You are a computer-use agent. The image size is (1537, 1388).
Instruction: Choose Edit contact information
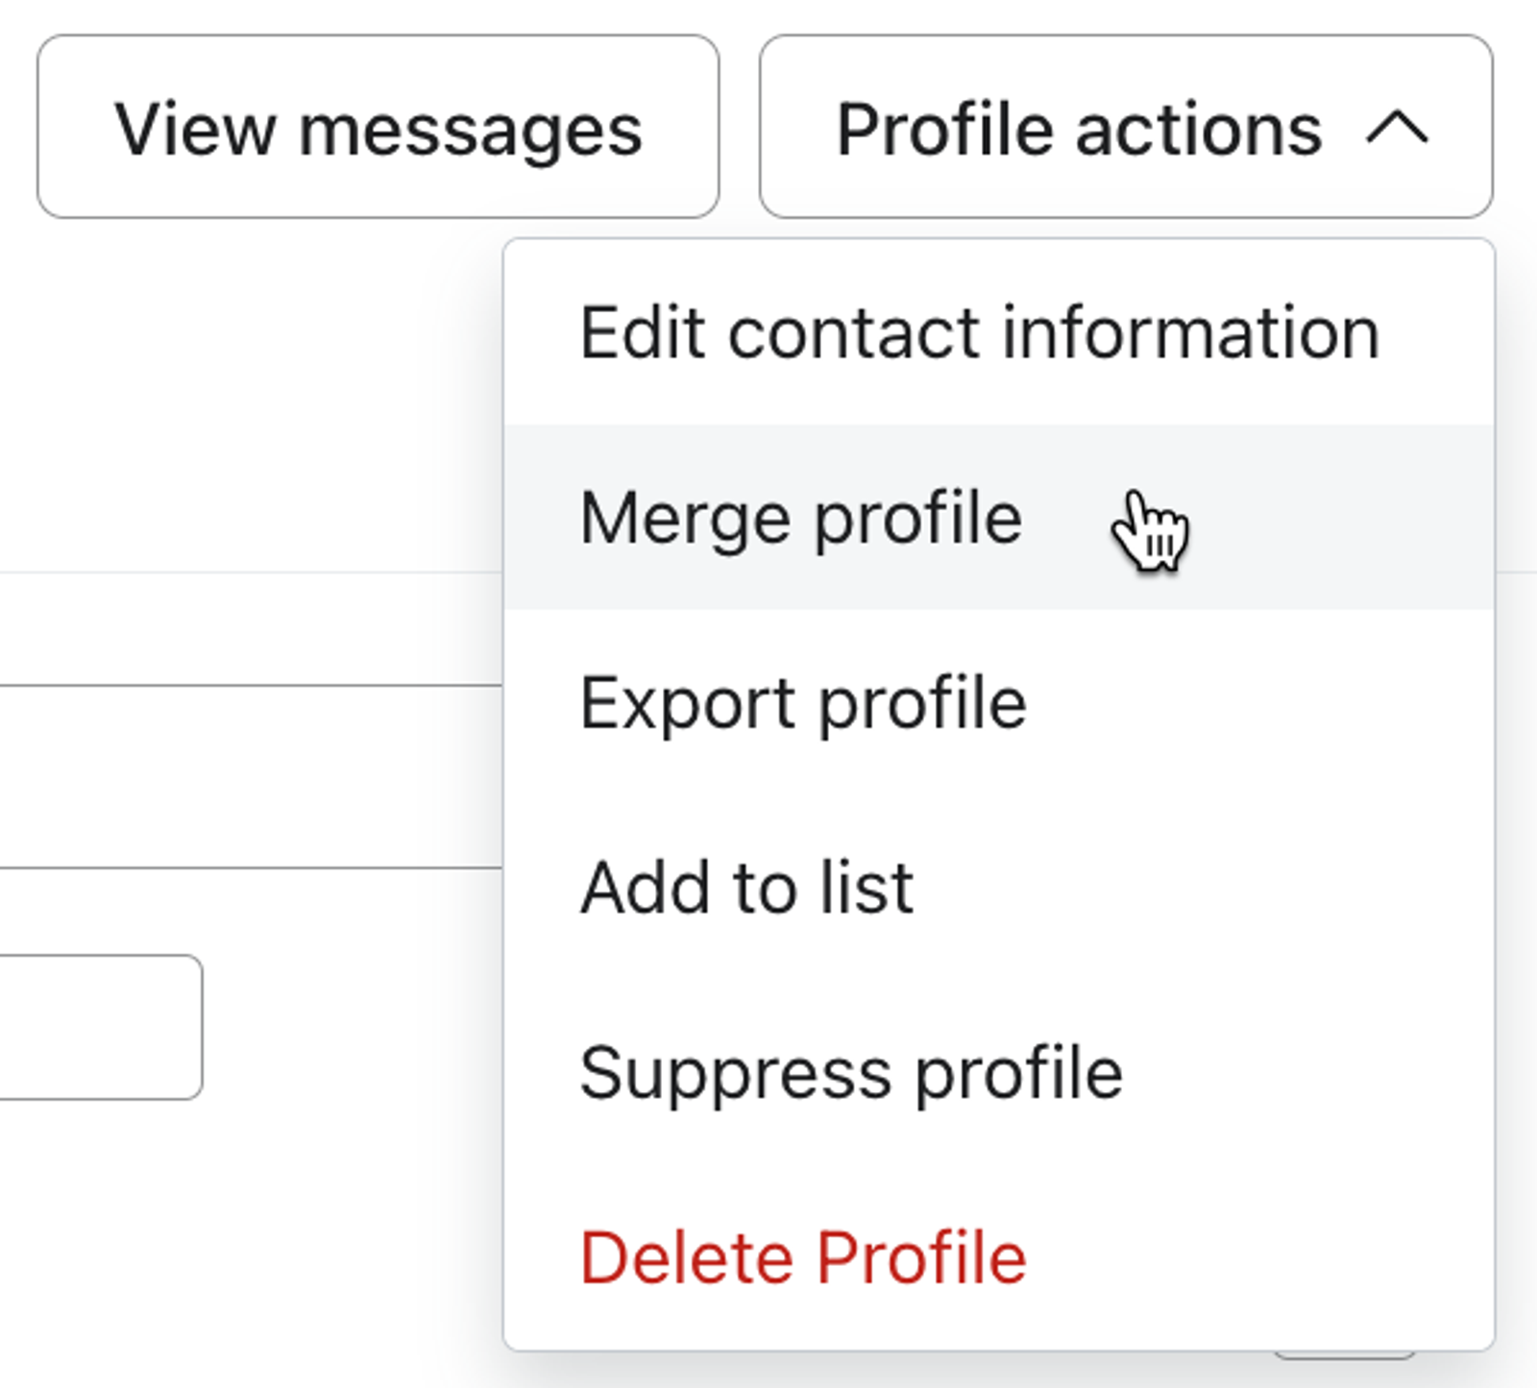click(999, 332)
